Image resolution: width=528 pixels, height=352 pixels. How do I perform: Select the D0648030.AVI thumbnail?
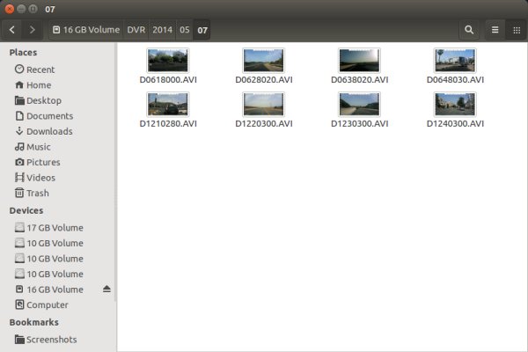tap(455, 61)
